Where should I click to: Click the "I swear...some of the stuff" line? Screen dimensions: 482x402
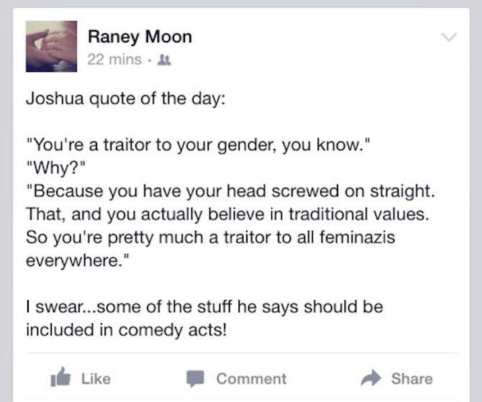(x=204, y=306)
